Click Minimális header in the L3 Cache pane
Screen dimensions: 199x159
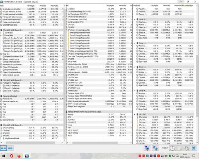coord(122,6)
